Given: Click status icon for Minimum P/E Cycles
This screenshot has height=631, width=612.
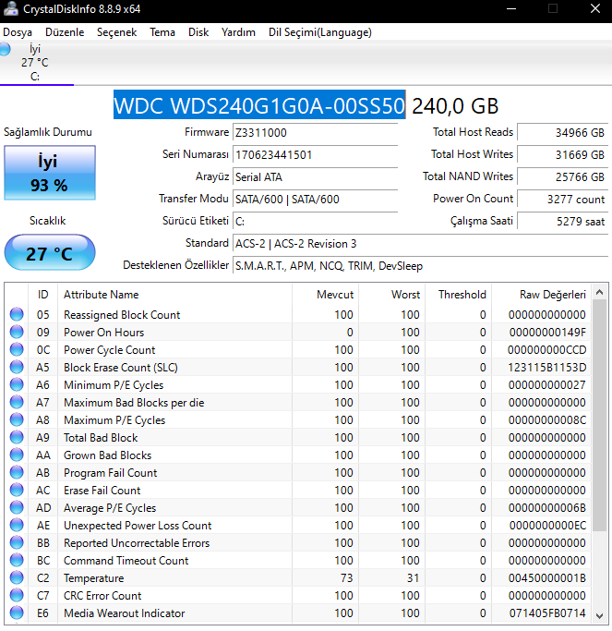Looking at the screenshot, I should click(x=17, y=384).
